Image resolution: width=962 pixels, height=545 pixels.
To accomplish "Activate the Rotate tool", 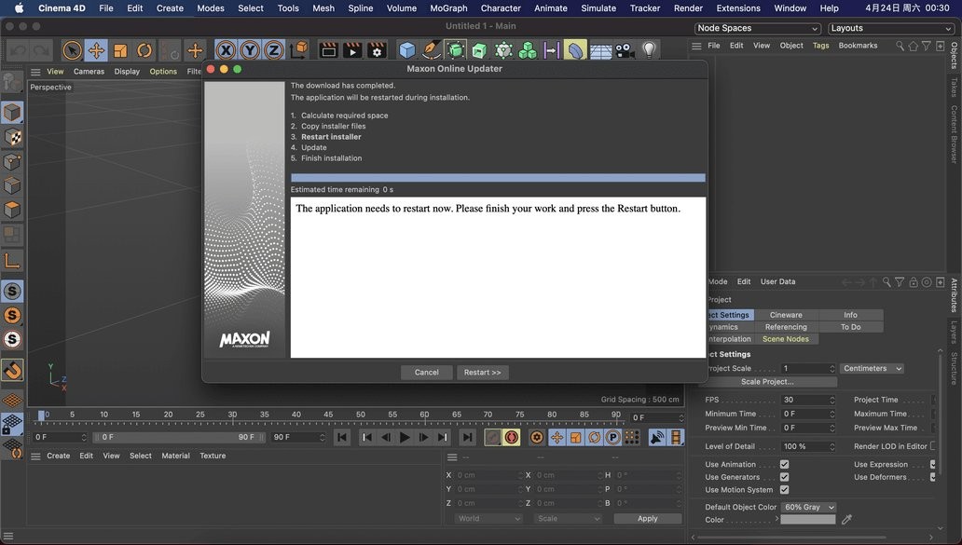I will tap(144, 50).
